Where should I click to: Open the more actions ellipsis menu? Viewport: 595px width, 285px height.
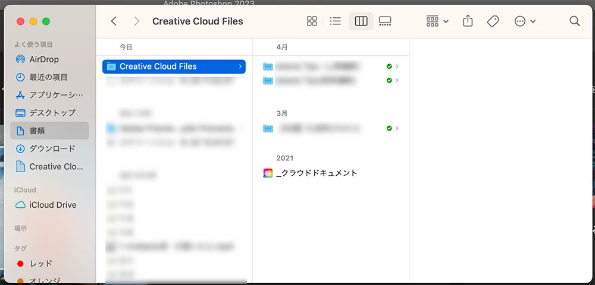tap(525, 21)
